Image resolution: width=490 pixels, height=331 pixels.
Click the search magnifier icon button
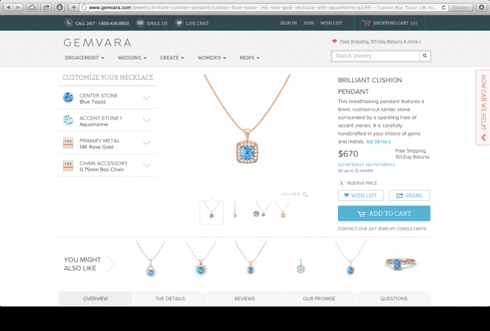[424, 56]
